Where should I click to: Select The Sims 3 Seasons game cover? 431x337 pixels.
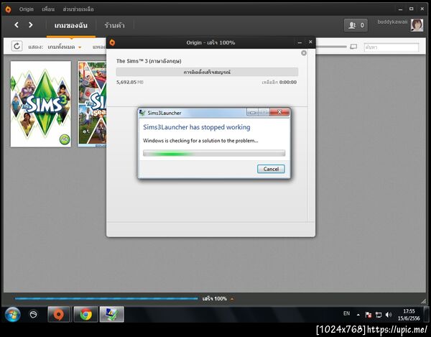92,104
